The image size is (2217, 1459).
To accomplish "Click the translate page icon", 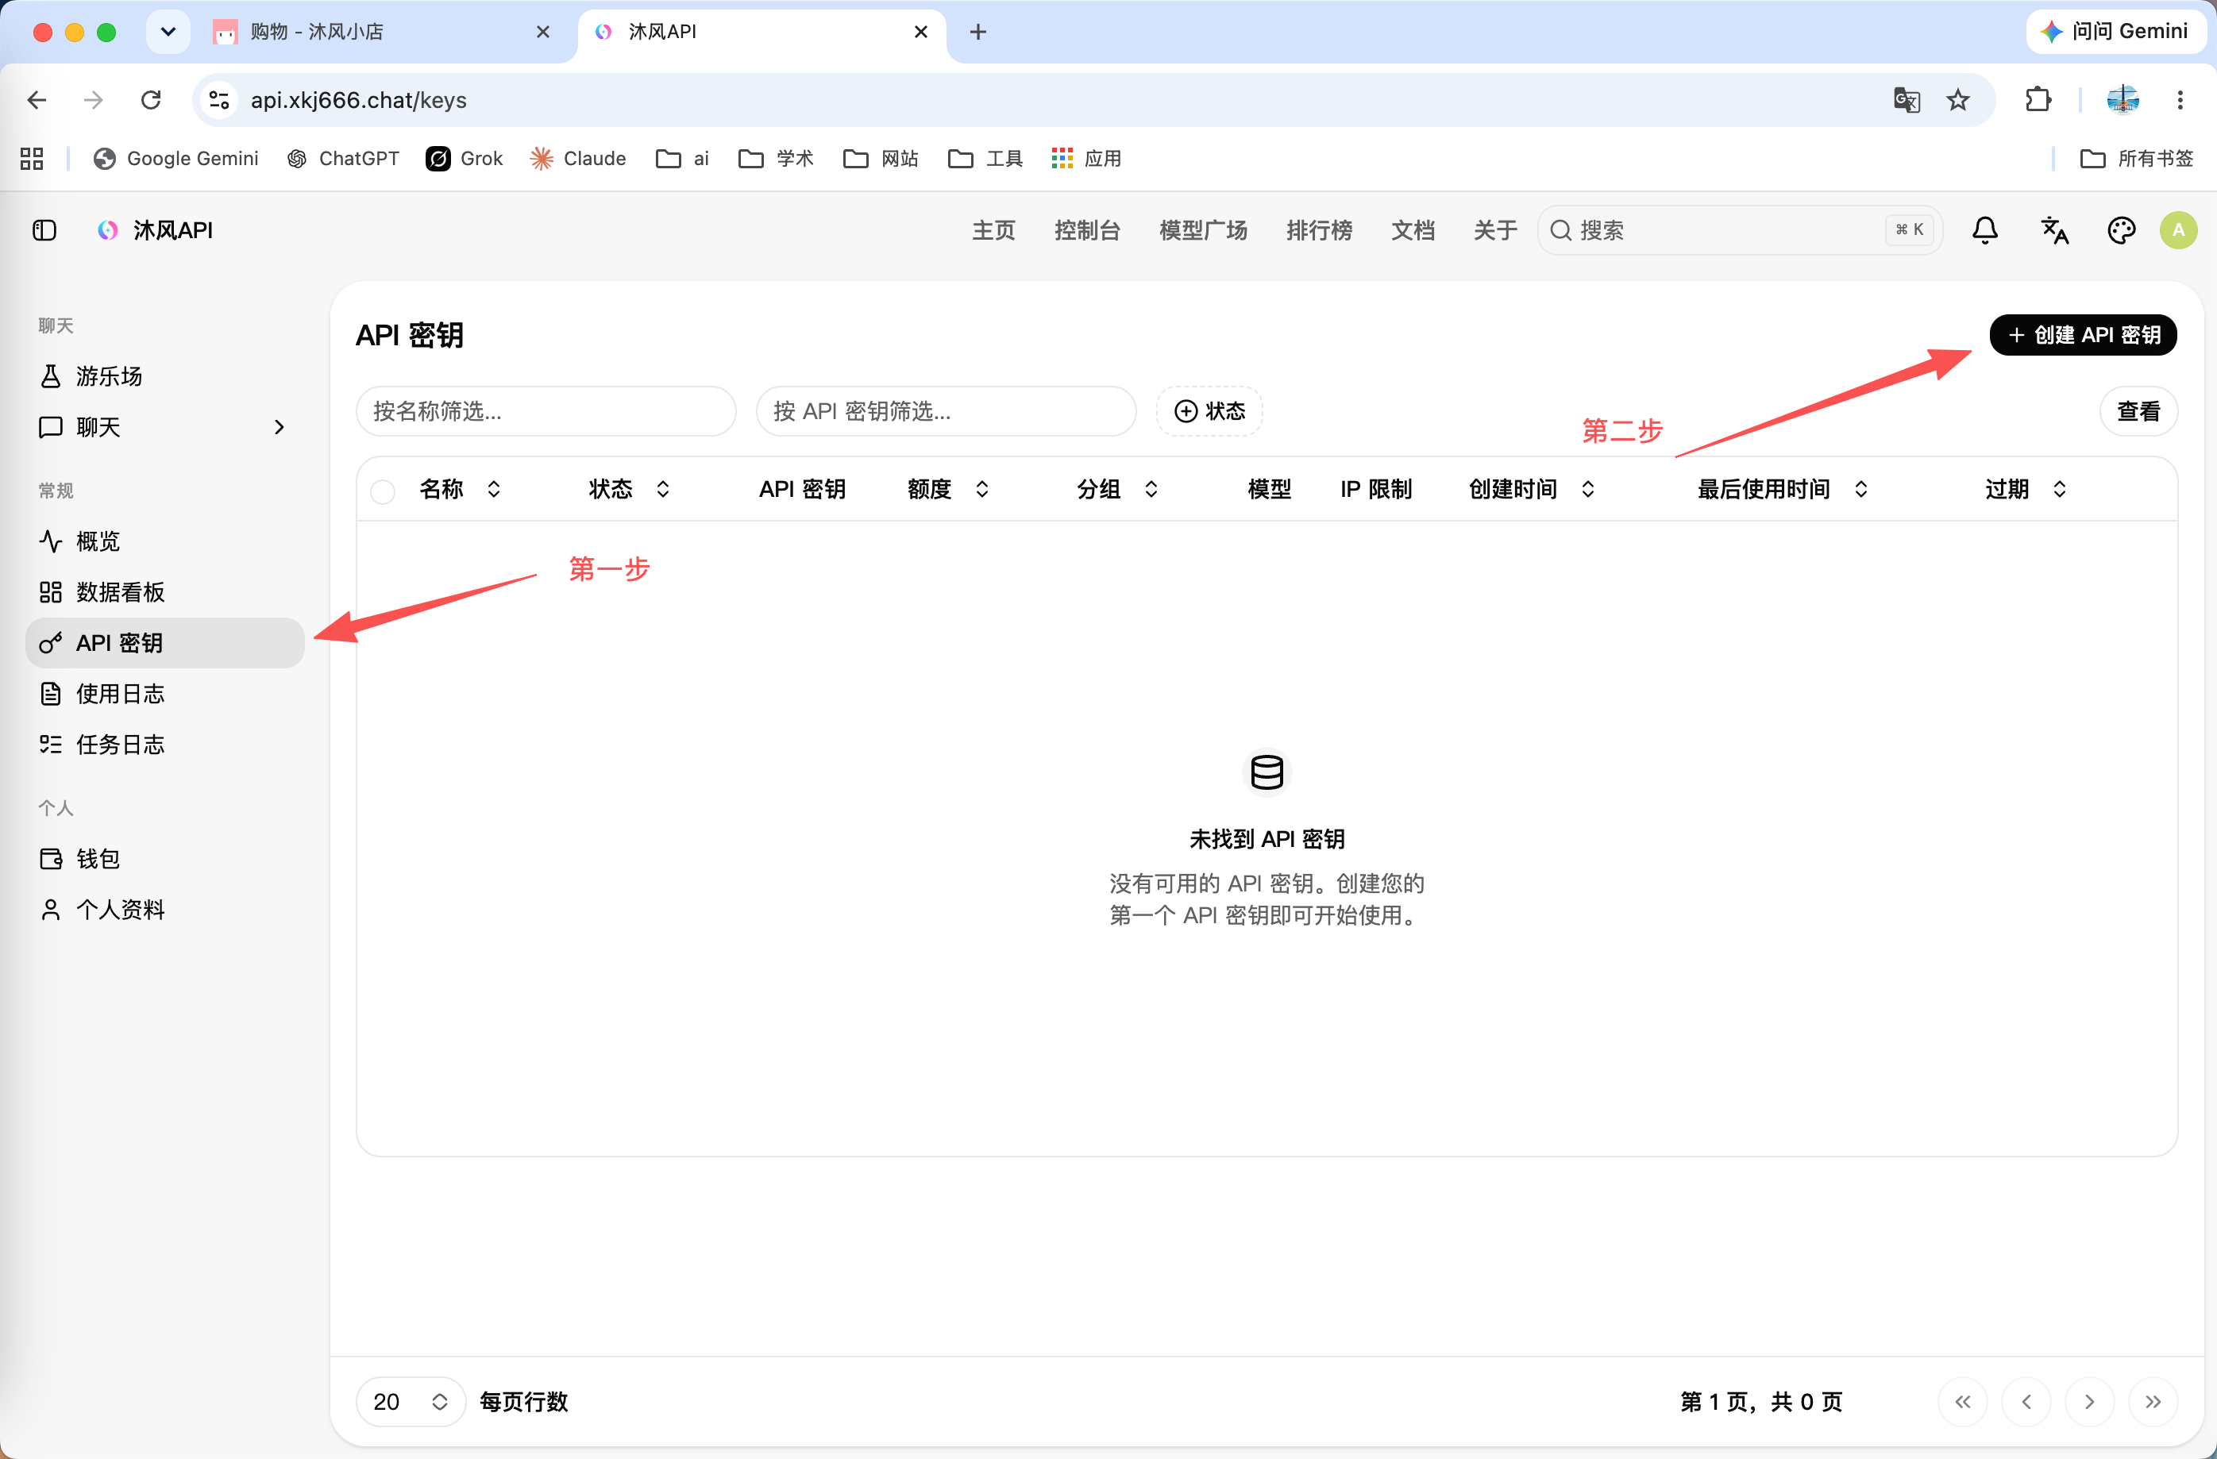I will tap(1907, 100).
